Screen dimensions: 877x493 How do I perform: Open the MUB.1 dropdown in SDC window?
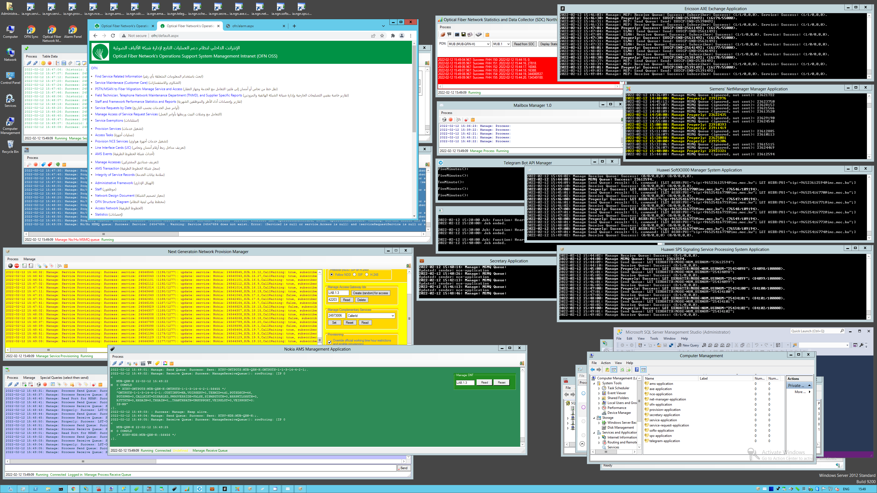(501, 44)
